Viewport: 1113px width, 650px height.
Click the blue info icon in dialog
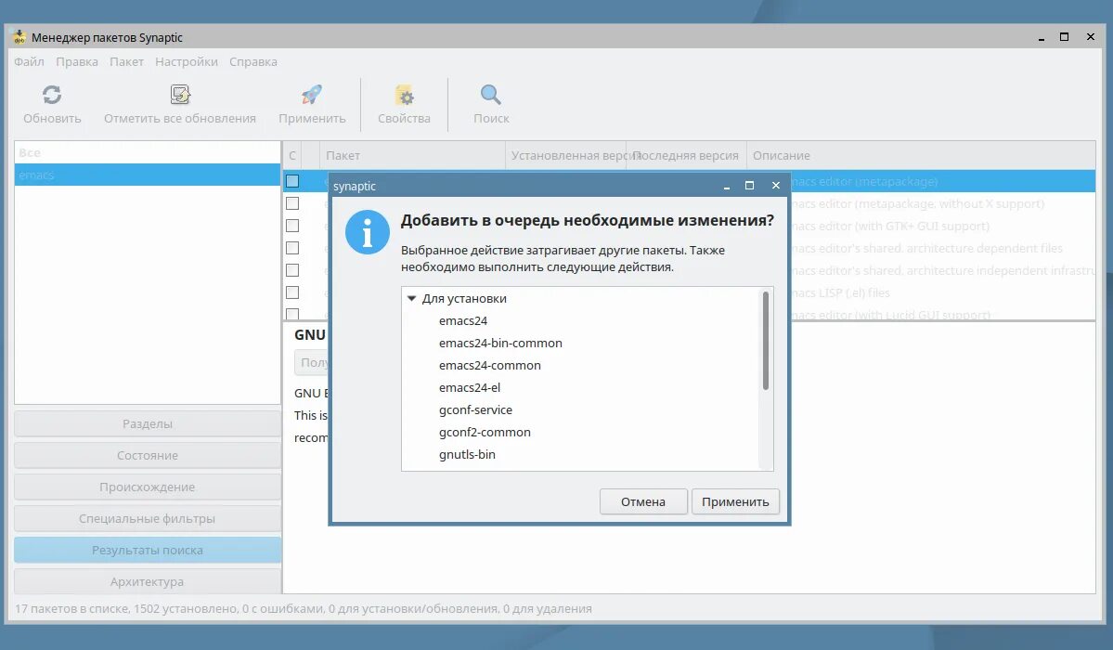pyautogui.click(x=367, y=232)
